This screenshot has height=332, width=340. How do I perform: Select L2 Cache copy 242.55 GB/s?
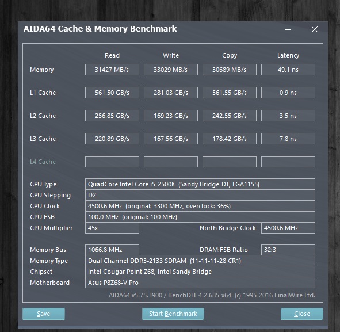click(230, 116)
